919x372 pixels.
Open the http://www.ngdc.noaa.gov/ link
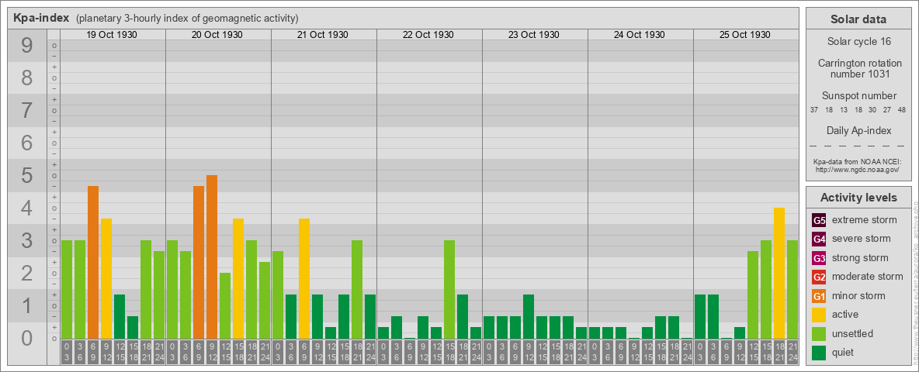click(x=857, y=169)
